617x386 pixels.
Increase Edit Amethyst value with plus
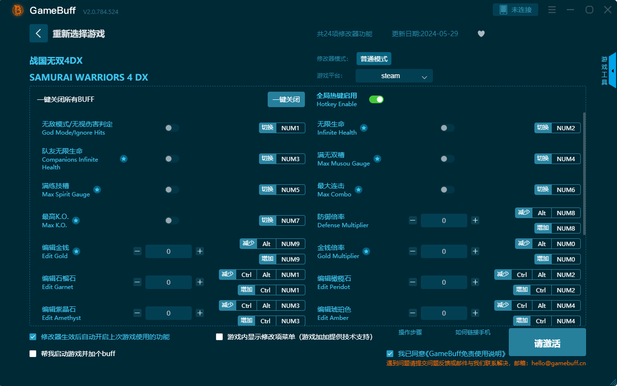(200, 313)
